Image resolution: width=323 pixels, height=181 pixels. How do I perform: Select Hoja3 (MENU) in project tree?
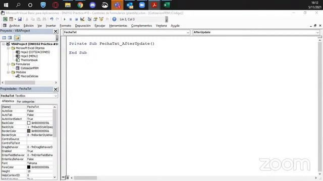tap(29, 56)
